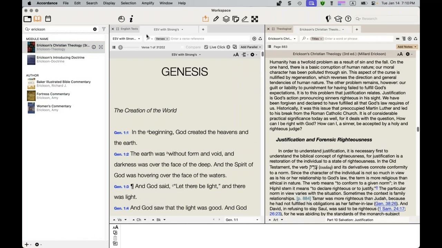Open the File menu
The width and height of the screenshot is (442, 248).
point(66,3)
